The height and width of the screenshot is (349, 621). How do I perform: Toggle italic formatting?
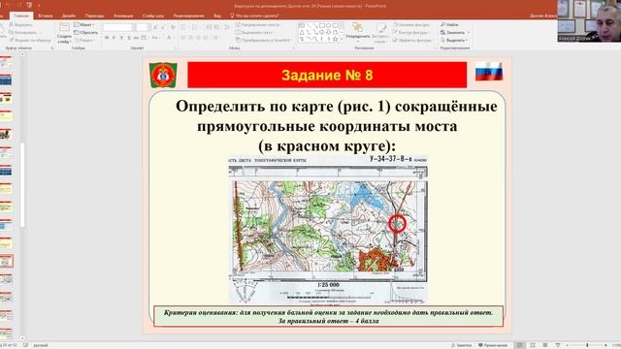[x=114, y=38]
